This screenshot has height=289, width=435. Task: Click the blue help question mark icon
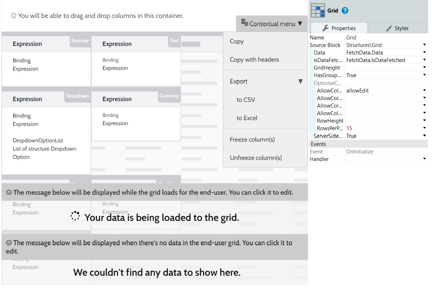tap(345, 10)
